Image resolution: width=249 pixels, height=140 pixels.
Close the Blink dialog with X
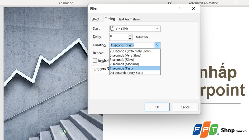pos(193,8)
